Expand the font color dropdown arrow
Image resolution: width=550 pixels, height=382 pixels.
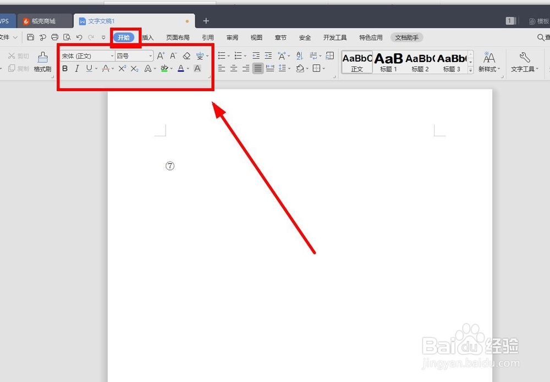click(187, 68)
